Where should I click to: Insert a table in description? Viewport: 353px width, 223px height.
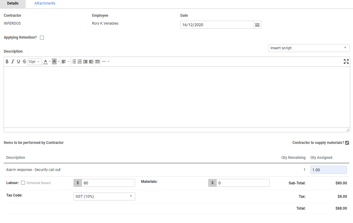tap(98, 61)
